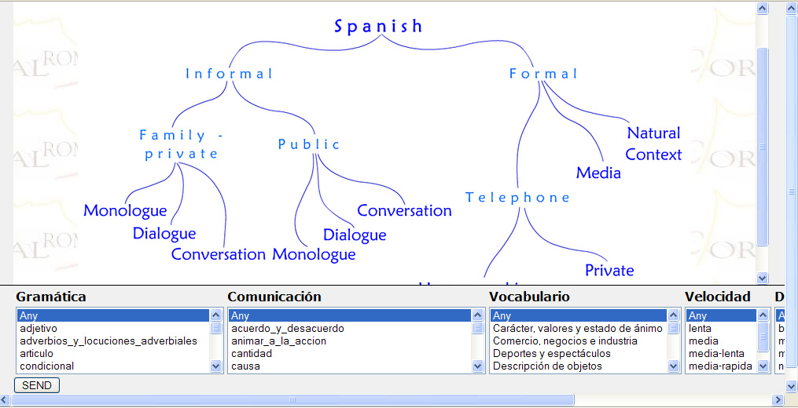This screenshot has width=798, height=408.
Task: Choose 'cantidad' in the Comunicación list
Action: point(252,353)
